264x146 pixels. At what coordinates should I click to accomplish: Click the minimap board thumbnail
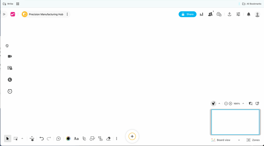(x=235, y=122)
